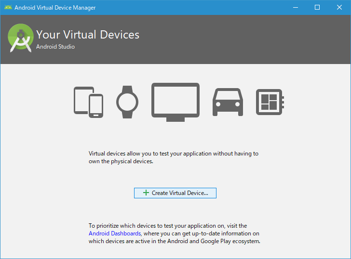Click the 'Virtual devices allow you to test' paragraph

tap(174, 157)
